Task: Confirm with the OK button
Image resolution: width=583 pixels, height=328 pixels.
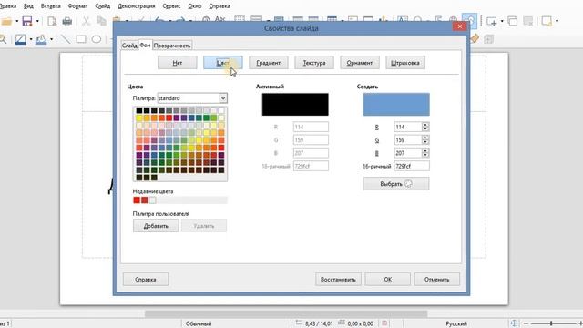Action: click(387, 280)
